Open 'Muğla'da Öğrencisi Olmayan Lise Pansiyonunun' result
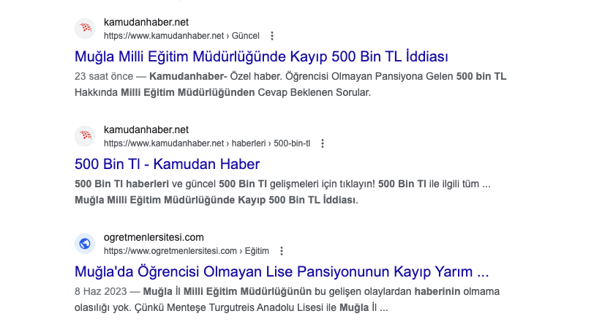Viewport: 613px width, 330px height. tap(282, 271)
